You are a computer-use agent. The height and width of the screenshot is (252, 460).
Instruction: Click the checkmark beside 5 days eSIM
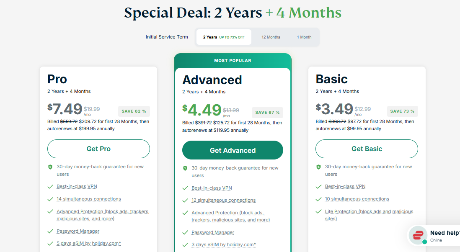50,244
